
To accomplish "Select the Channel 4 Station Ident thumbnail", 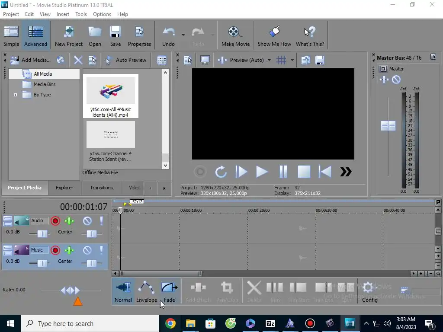I will point(110,141).
